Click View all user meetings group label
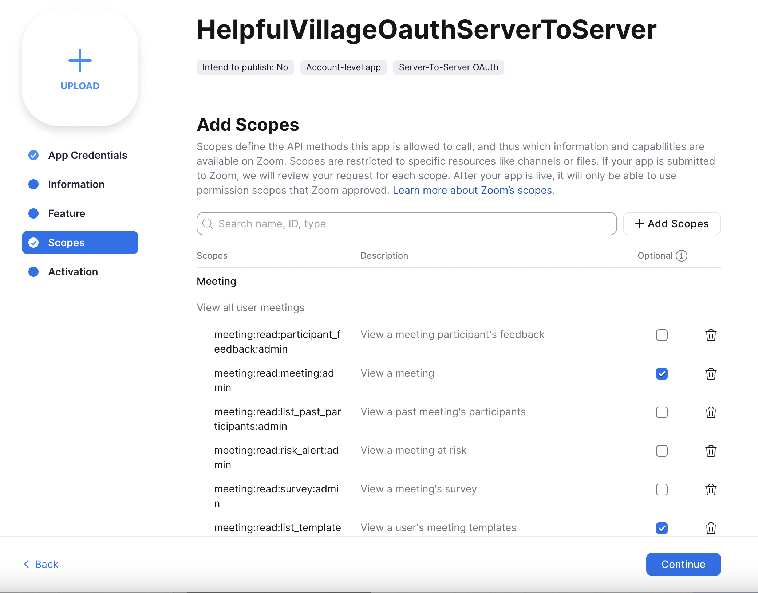Image resolution: width=758 pixels, height=593 pixels. pos(250,307)
